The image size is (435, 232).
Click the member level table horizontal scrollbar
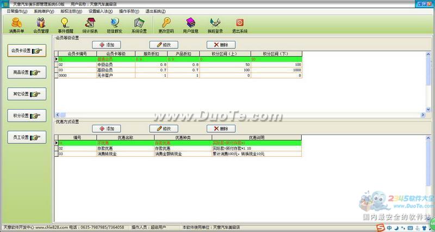coord(239,115)
